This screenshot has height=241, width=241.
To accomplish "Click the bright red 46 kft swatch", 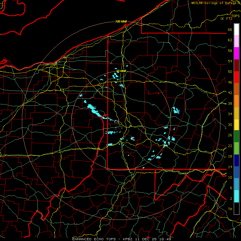I will point(236,77).
